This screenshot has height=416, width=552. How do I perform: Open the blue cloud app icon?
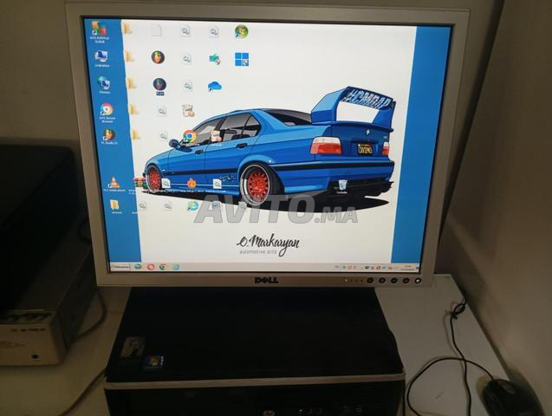214,86
